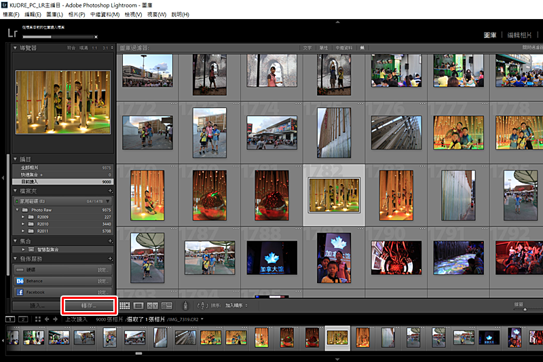
Task: Open the XY compare view
Action: click(153, 306)
